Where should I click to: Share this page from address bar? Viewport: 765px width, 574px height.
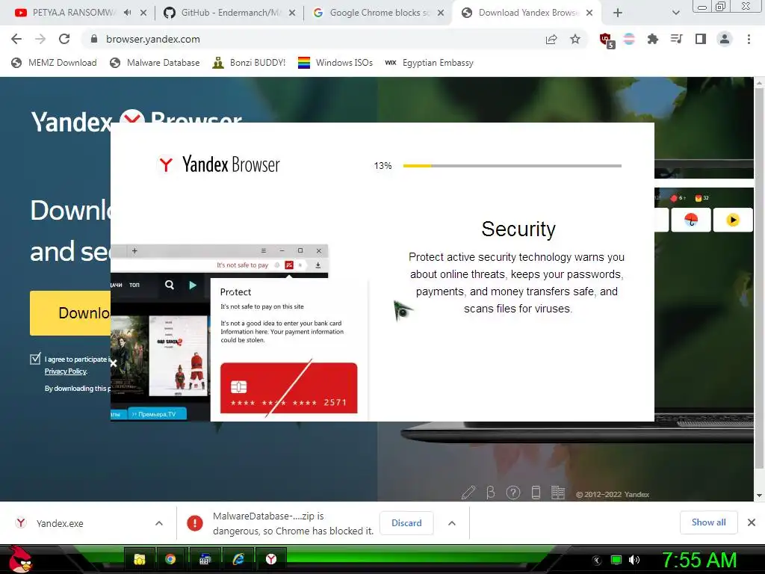point(551,40)
